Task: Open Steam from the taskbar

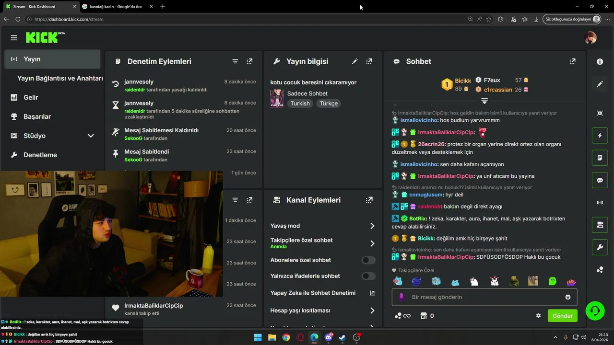Action: coord(342,337)
